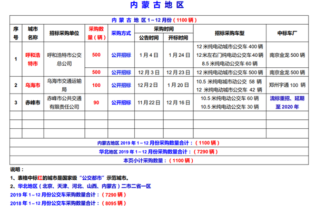Click the quantity 90 for 赤峰市
Screen dimensions: 316x206
(x=96, y=102)
